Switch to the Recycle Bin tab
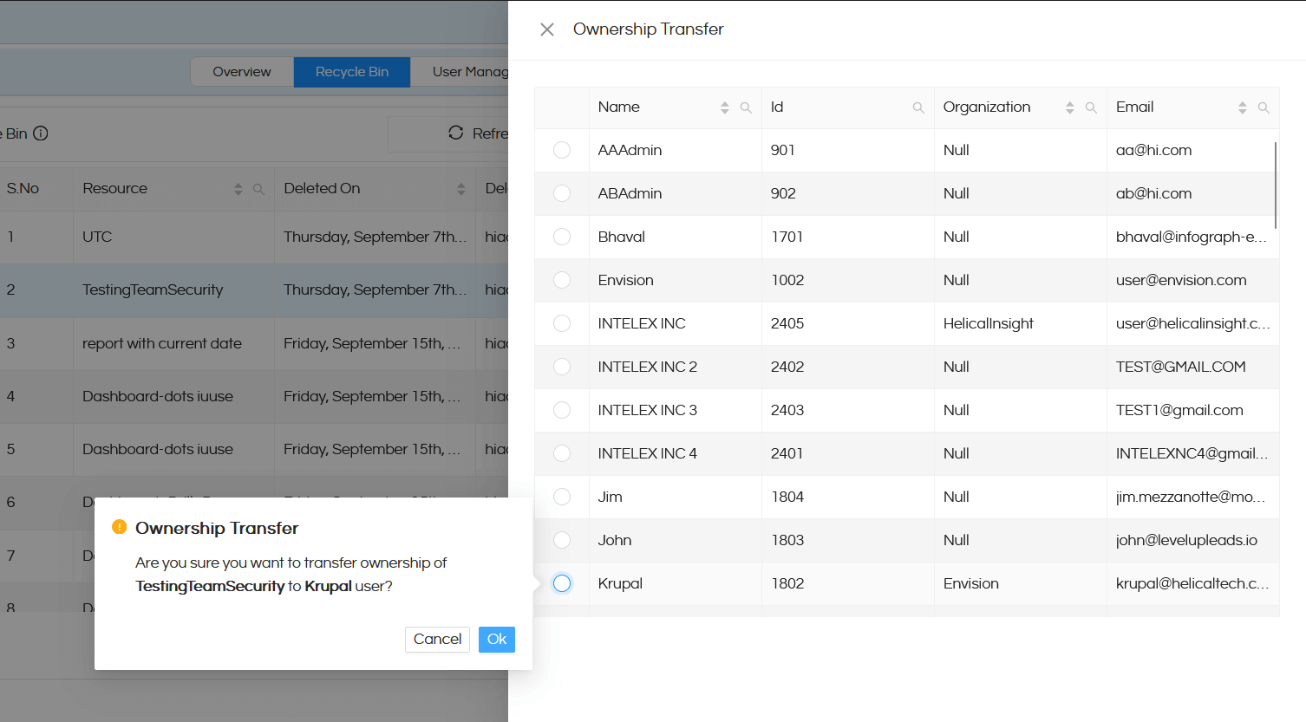The width and height of the screenshot is (1306, 722). point(352,72)
